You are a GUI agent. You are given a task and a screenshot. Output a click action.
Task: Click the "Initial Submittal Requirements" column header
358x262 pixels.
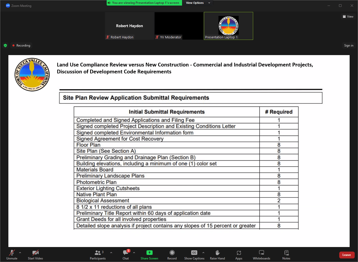(x=167, y=112)
